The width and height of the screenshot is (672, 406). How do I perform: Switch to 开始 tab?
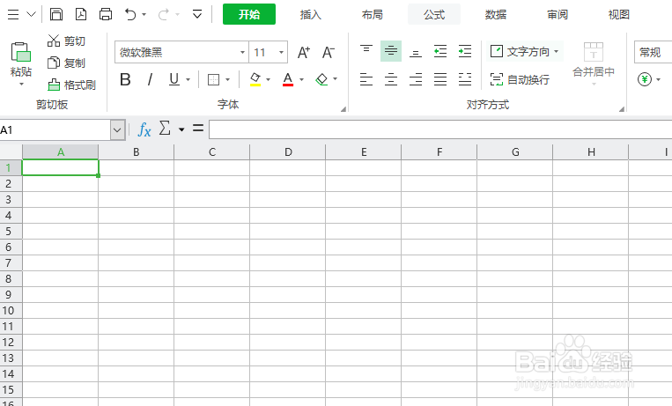(x=249, y=14)
